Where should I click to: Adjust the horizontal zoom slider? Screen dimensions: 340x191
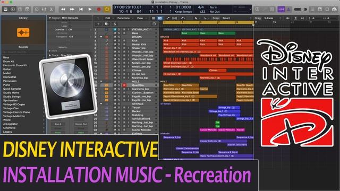(329, 18)
